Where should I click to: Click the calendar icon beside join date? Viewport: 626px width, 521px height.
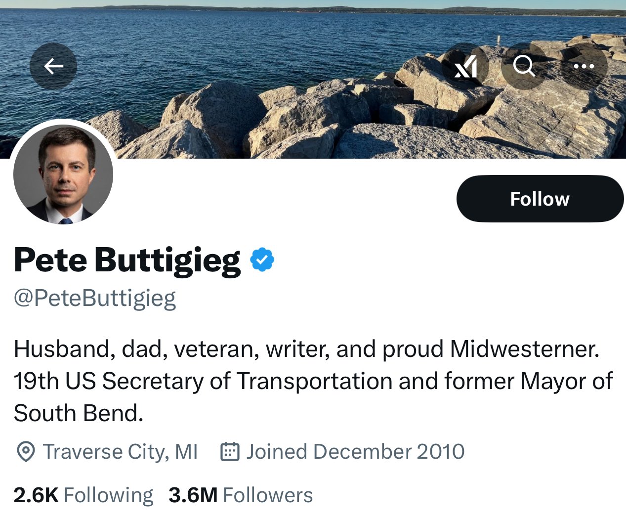pyautogui.click(x=230, y=452)
